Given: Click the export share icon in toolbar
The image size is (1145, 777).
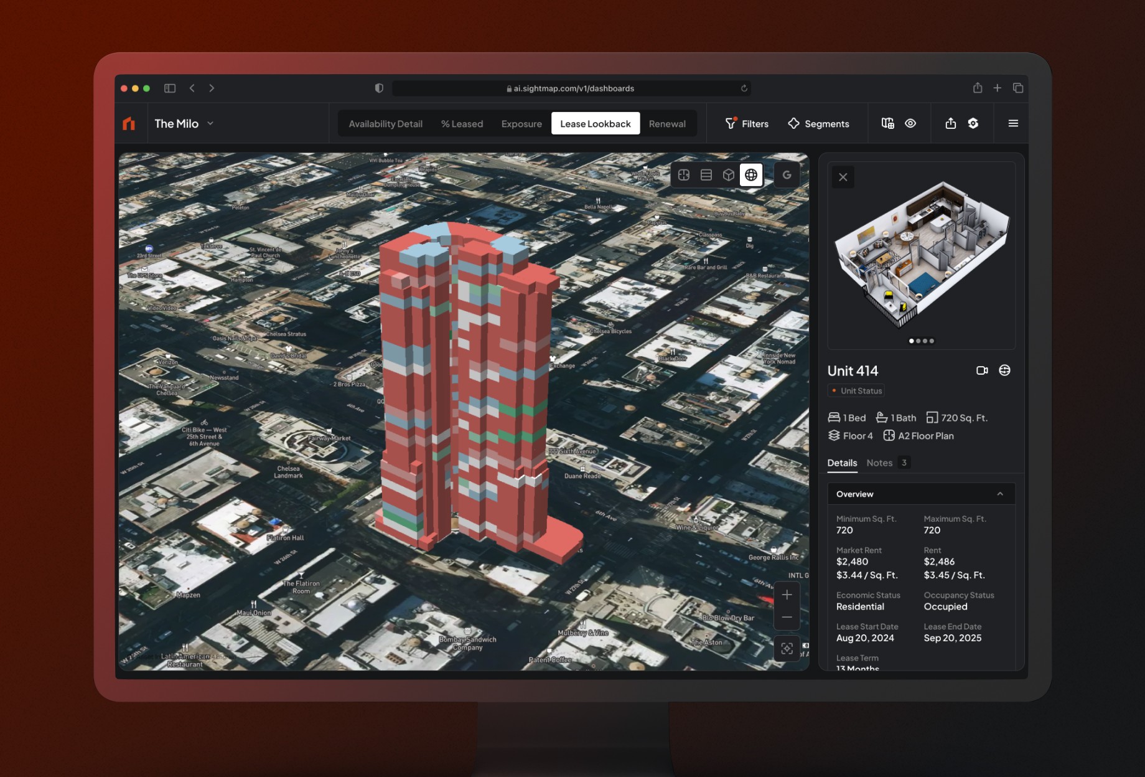Looking at the screenshot, I should pyautogui.click(x=950, y=123).
